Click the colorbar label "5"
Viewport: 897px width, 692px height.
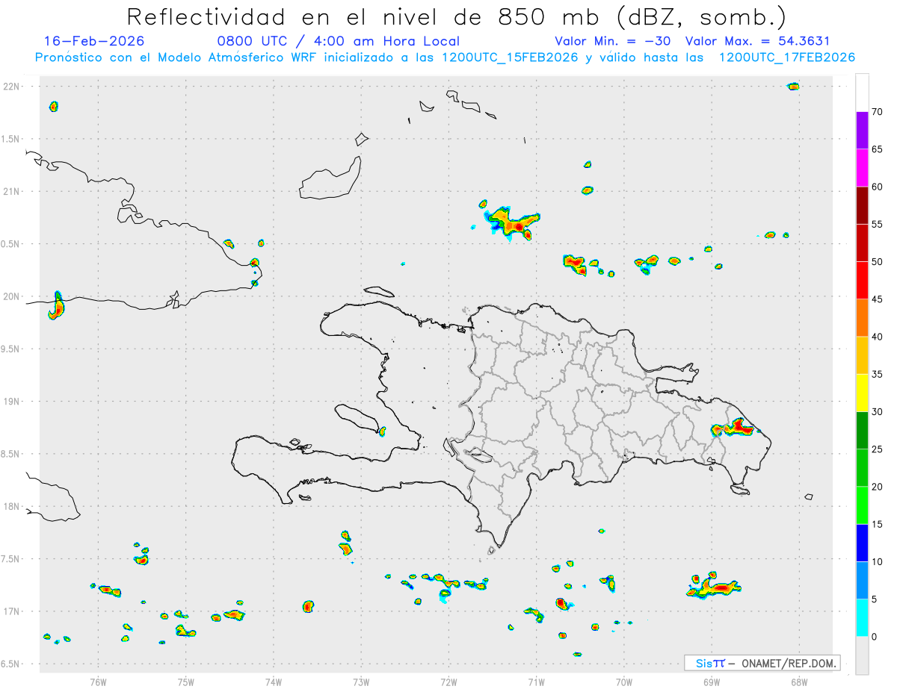click(874, 599)
